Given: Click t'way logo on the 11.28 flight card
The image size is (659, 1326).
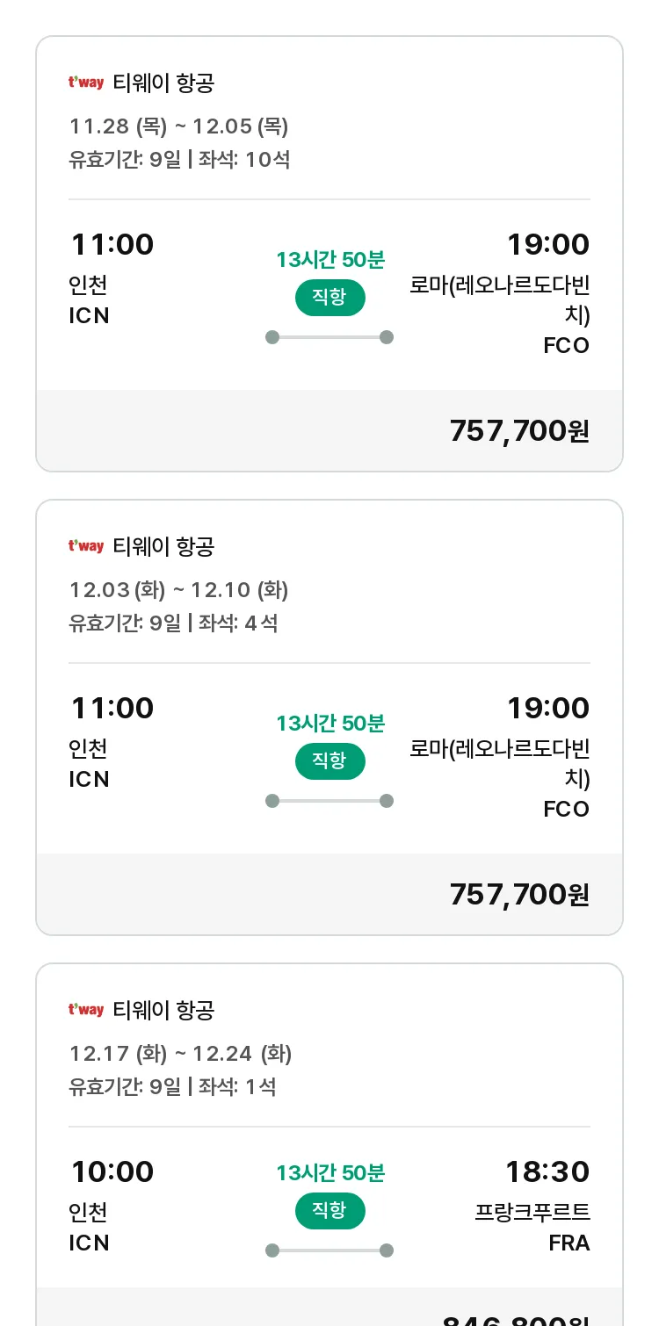Looking at the screenshot, I should 86,83.
